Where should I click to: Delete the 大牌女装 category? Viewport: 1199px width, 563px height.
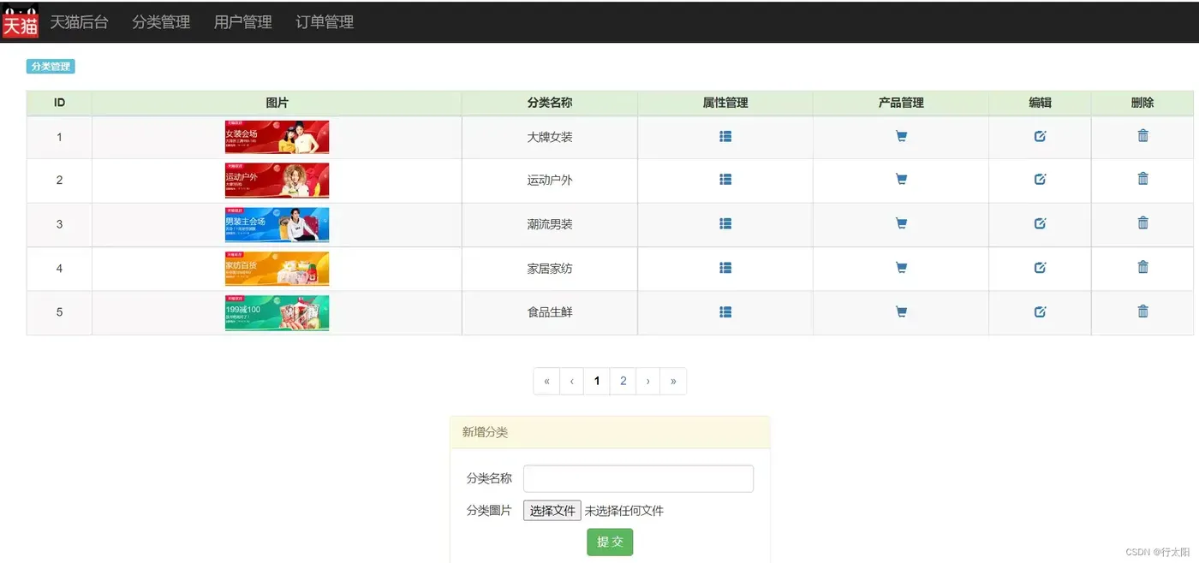click(x=1142, y=135)
